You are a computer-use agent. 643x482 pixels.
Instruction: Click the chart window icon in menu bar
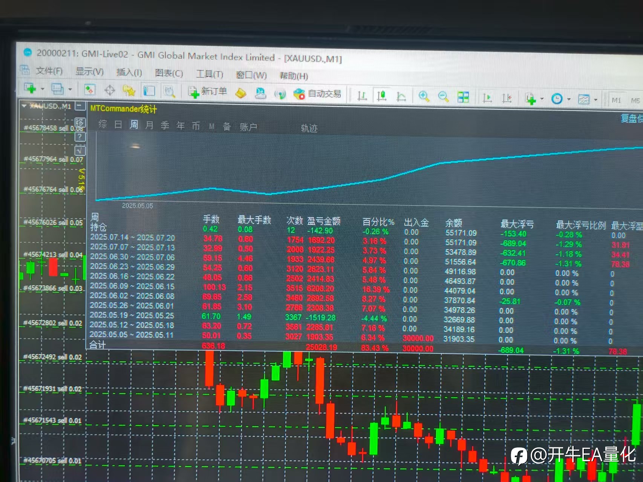(25, 69)
